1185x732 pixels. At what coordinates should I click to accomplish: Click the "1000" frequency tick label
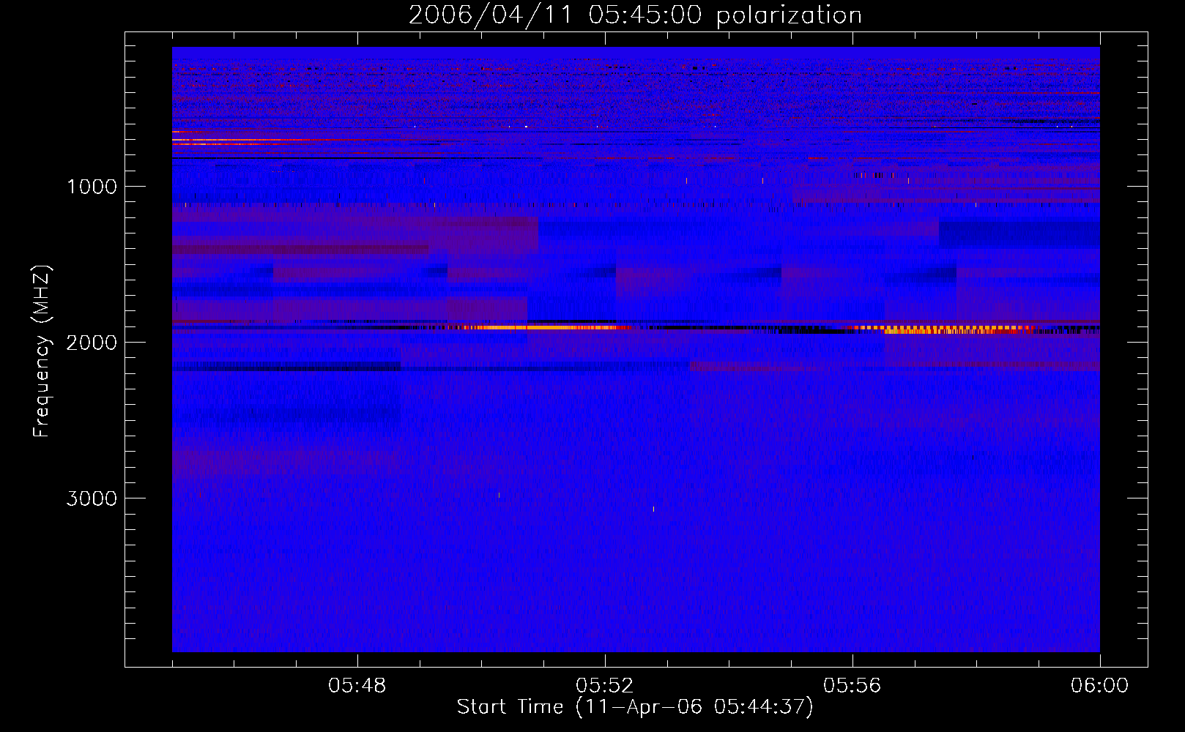(x=92, y=187)
